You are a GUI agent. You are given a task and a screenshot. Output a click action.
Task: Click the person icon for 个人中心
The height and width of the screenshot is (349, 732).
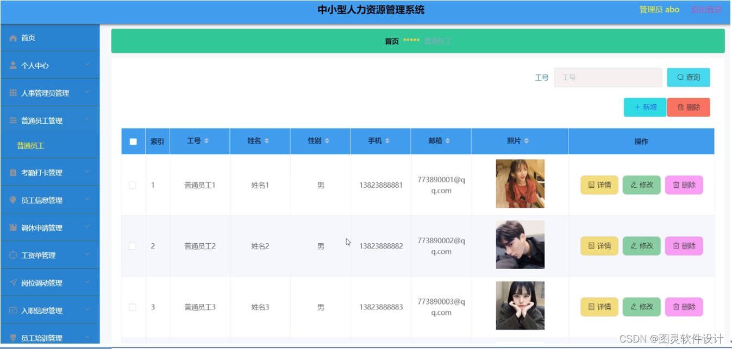14,65
